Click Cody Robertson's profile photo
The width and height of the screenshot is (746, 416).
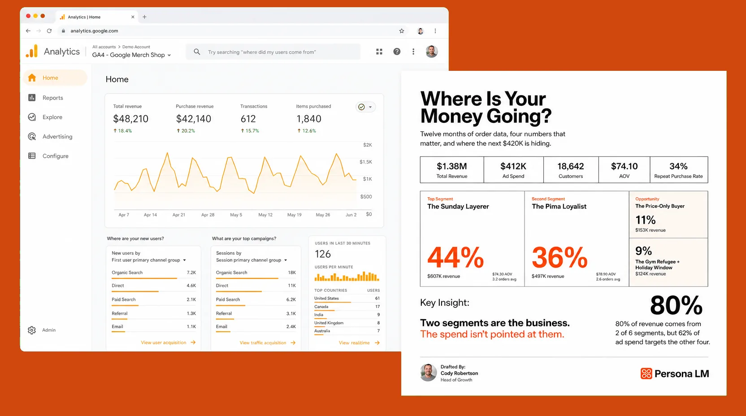pyautogui.click(x=429, y=373)
